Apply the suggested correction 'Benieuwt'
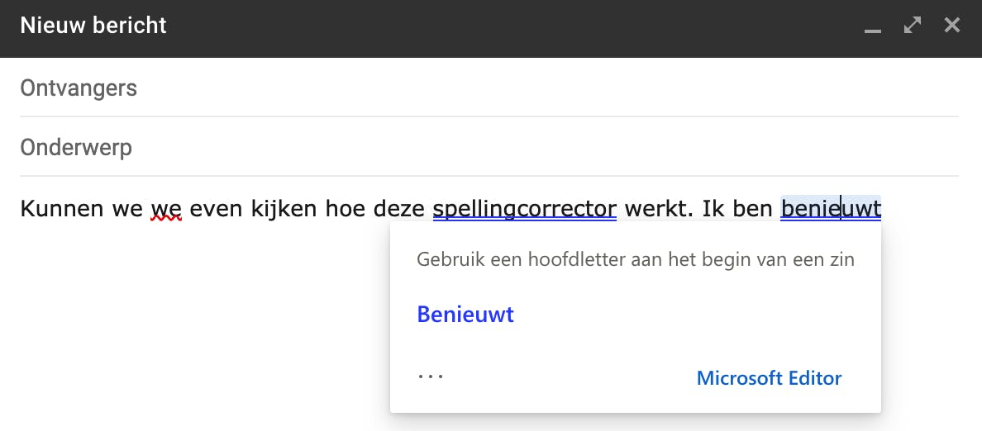Viewport: 982px width, 431px height. pos(465,315)
